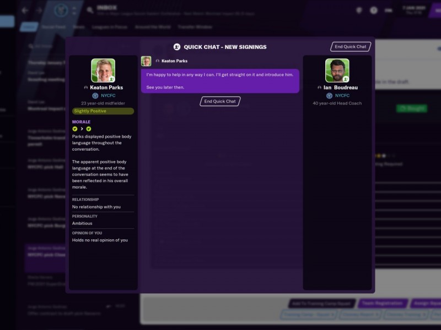Open the Keaton Parks name link in the left panel
441x330 pixels.
(106, 87)
